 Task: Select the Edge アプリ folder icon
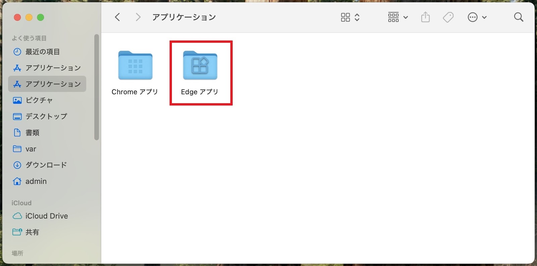pyautogui.click(x=200, y=65)
